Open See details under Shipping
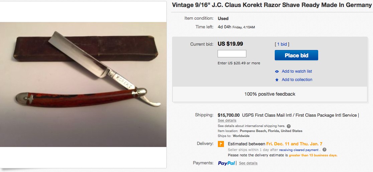The width and height of the screenshot is (373, 172). (227, 120)
